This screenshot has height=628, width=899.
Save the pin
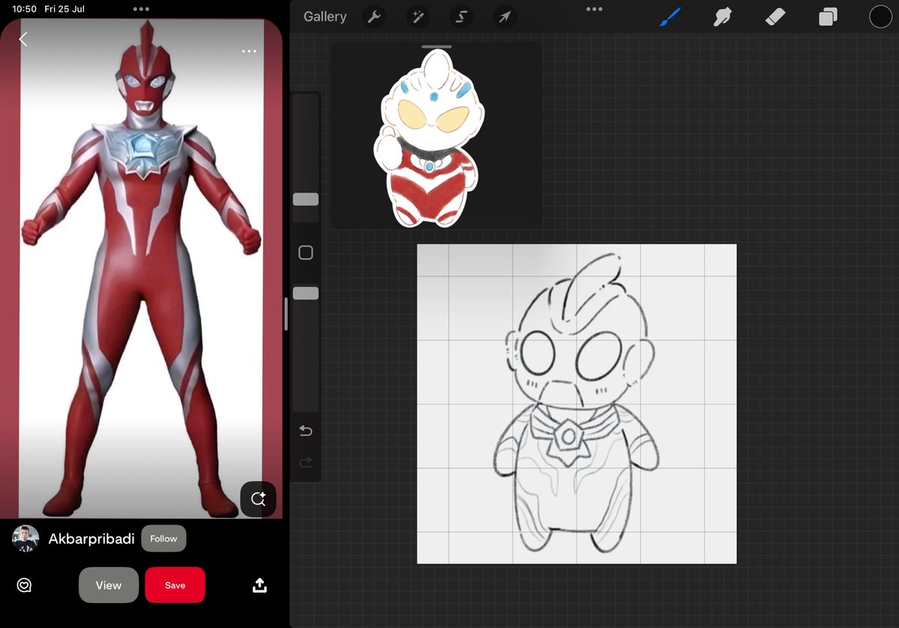(175, 585)
